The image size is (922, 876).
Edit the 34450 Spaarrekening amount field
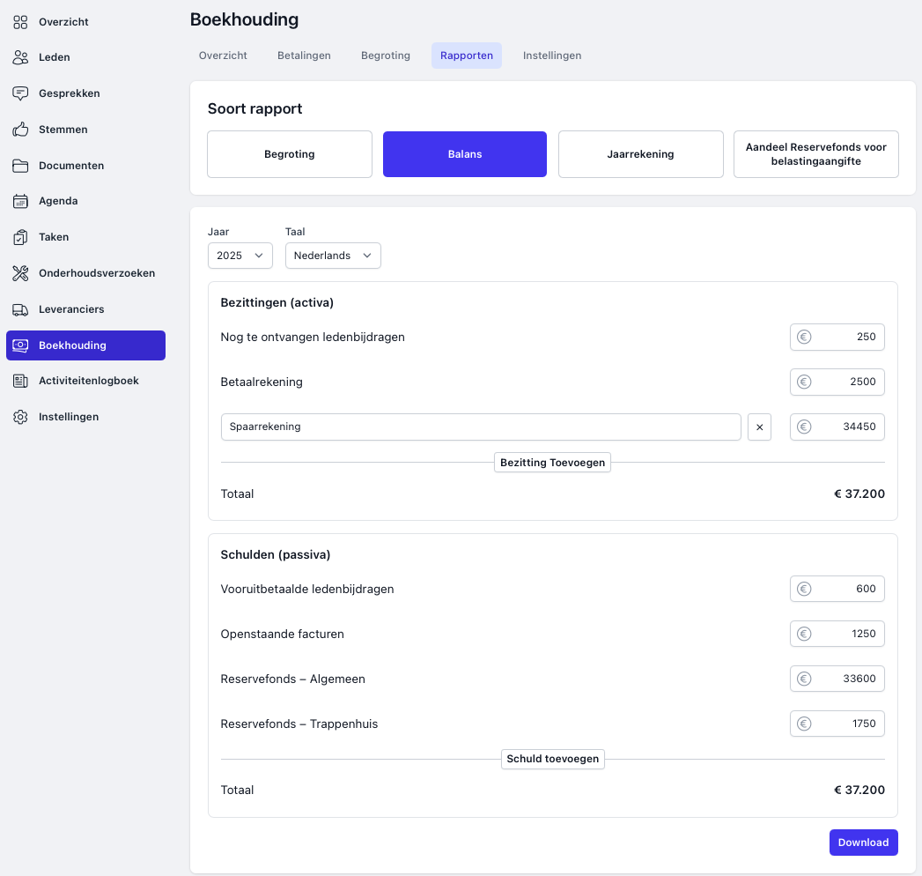(x=837, y=427)
